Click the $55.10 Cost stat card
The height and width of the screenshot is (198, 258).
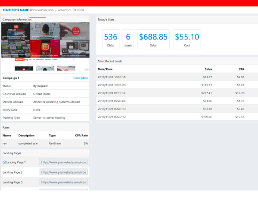pos(187,39)
